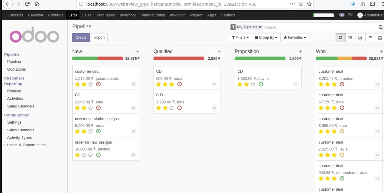
Task: Open Customers in the sidebar
Action: (x=14, y=78)
